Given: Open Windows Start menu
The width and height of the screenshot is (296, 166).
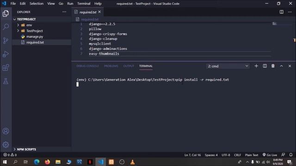Looking at the screenshot, I should pyautogui.click(x=5, y=162).
